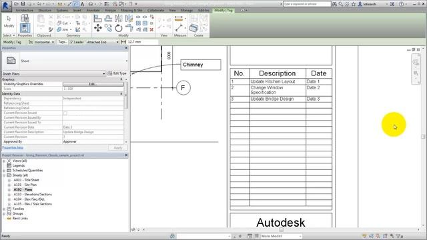This screenshot has height=240, width=427.
Task: Click the red Delete X icon
Action: click(x=151, y=29)
